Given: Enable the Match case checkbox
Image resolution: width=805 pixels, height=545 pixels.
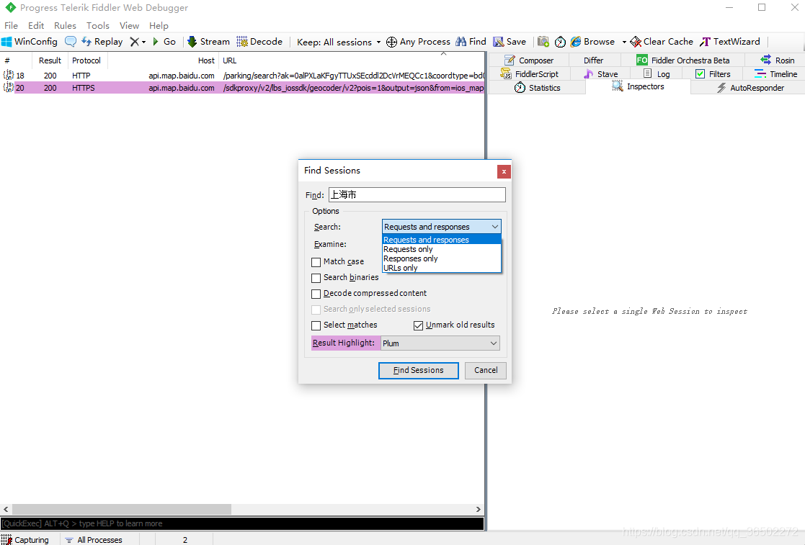Looking at the screenshot, I should coord(316,262).
